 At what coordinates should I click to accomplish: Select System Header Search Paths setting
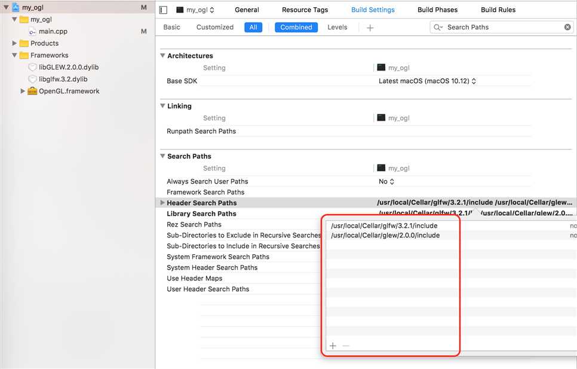point(212,267)
